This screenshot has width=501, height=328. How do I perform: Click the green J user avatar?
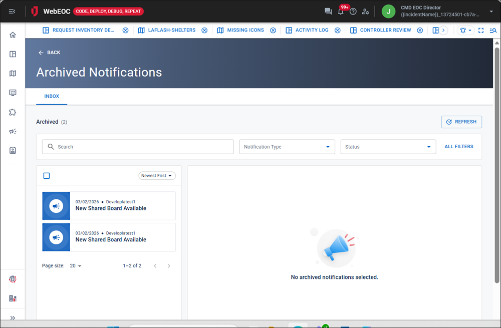coord(388,12)
